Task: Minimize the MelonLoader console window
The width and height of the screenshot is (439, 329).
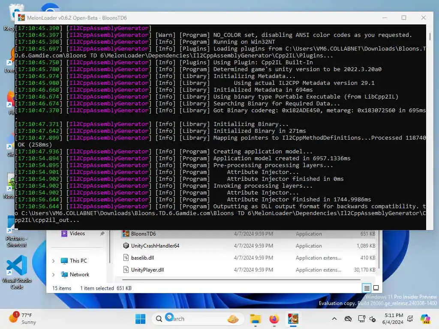Action: coord(385,18)
